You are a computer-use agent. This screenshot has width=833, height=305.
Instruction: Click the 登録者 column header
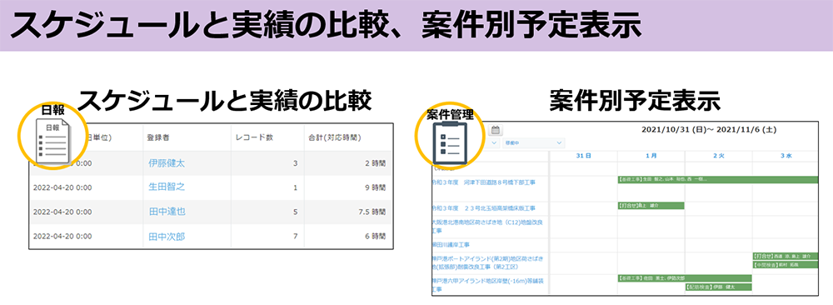click(157, 137)
